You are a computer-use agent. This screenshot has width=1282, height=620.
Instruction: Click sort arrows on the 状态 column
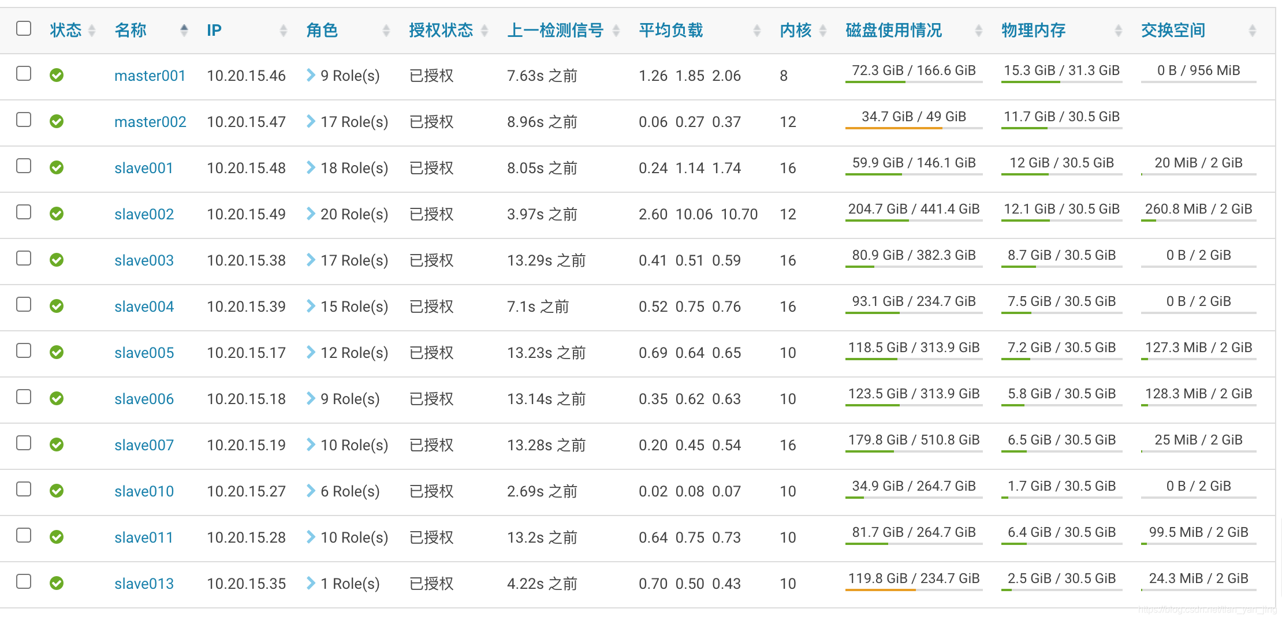pos(92,31)
